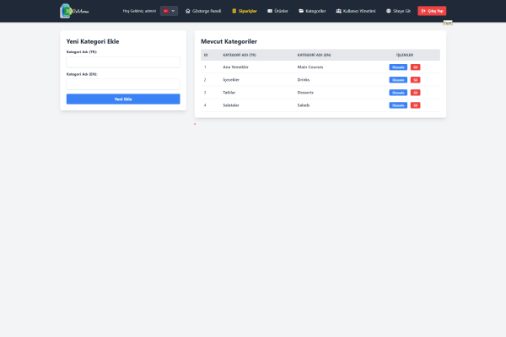Open Kullanıcı Yönetimi page
Viewport: 506px width, 337px height.
point(355,11)
